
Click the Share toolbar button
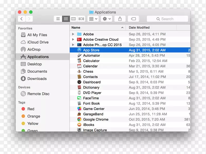120,19
